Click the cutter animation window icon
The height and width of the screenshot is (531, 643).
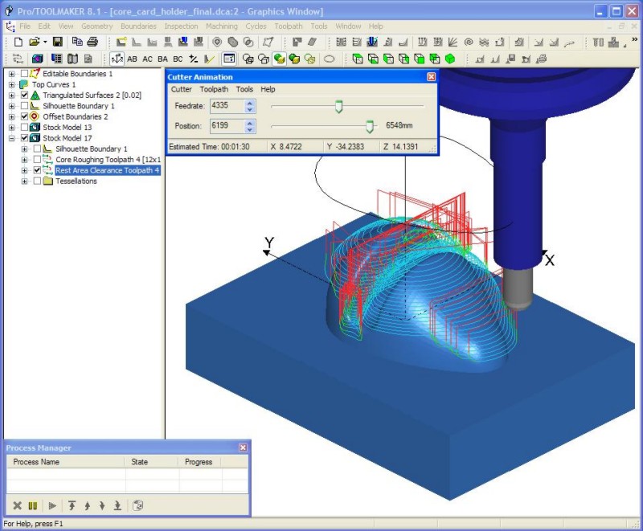229,59
